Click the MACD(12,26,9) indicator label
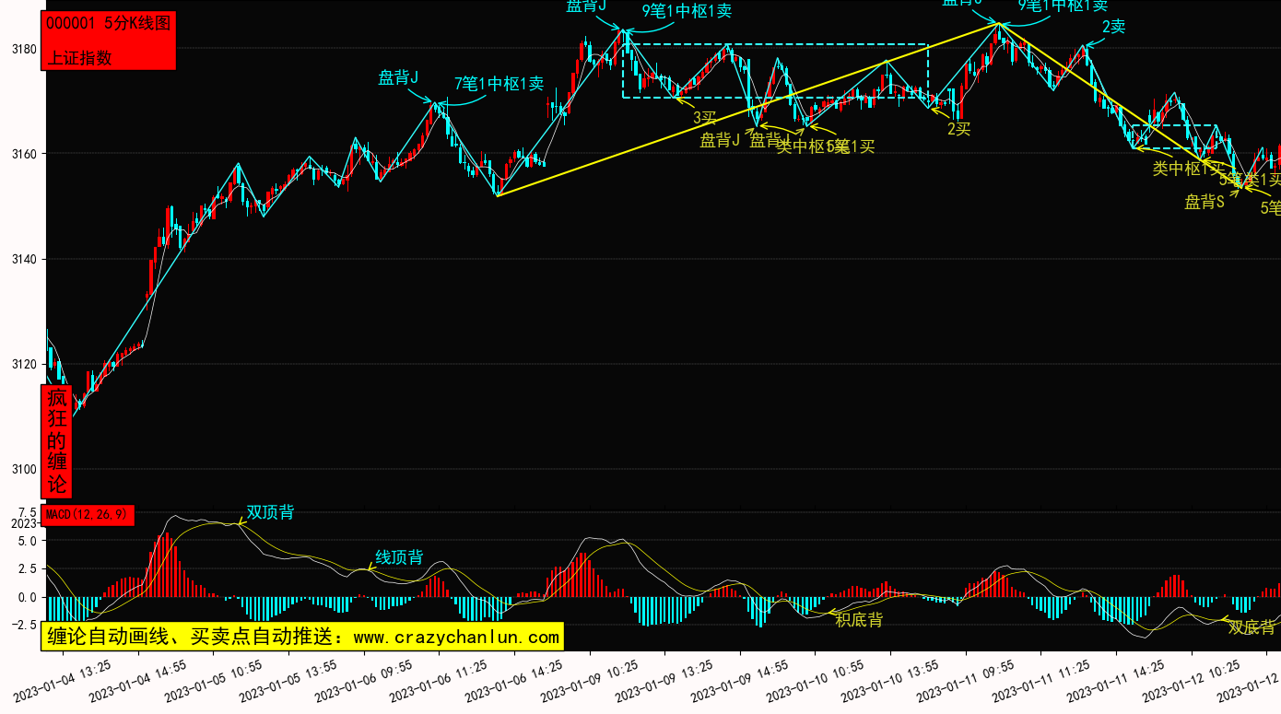 coord(88,514)
